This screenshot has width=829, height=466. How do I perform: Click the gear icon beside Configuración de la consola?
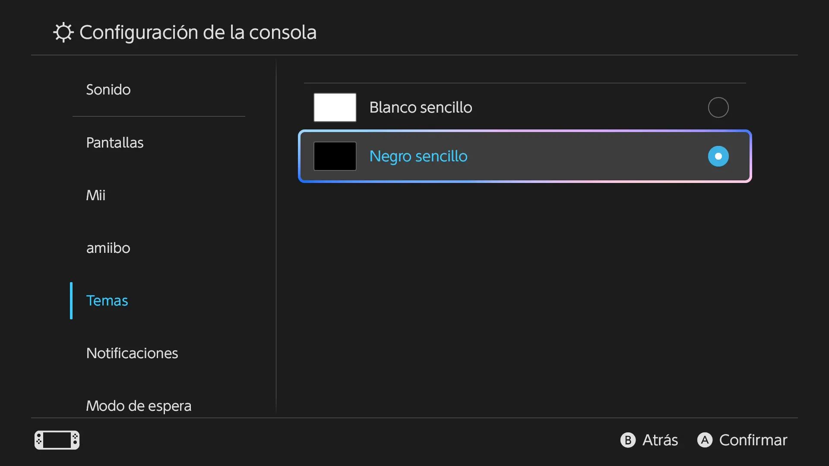tap(63, 32)
